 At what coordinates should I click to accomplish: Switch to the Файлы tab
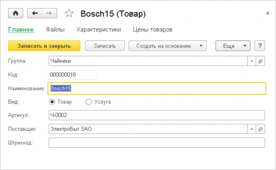pos(55,30)
